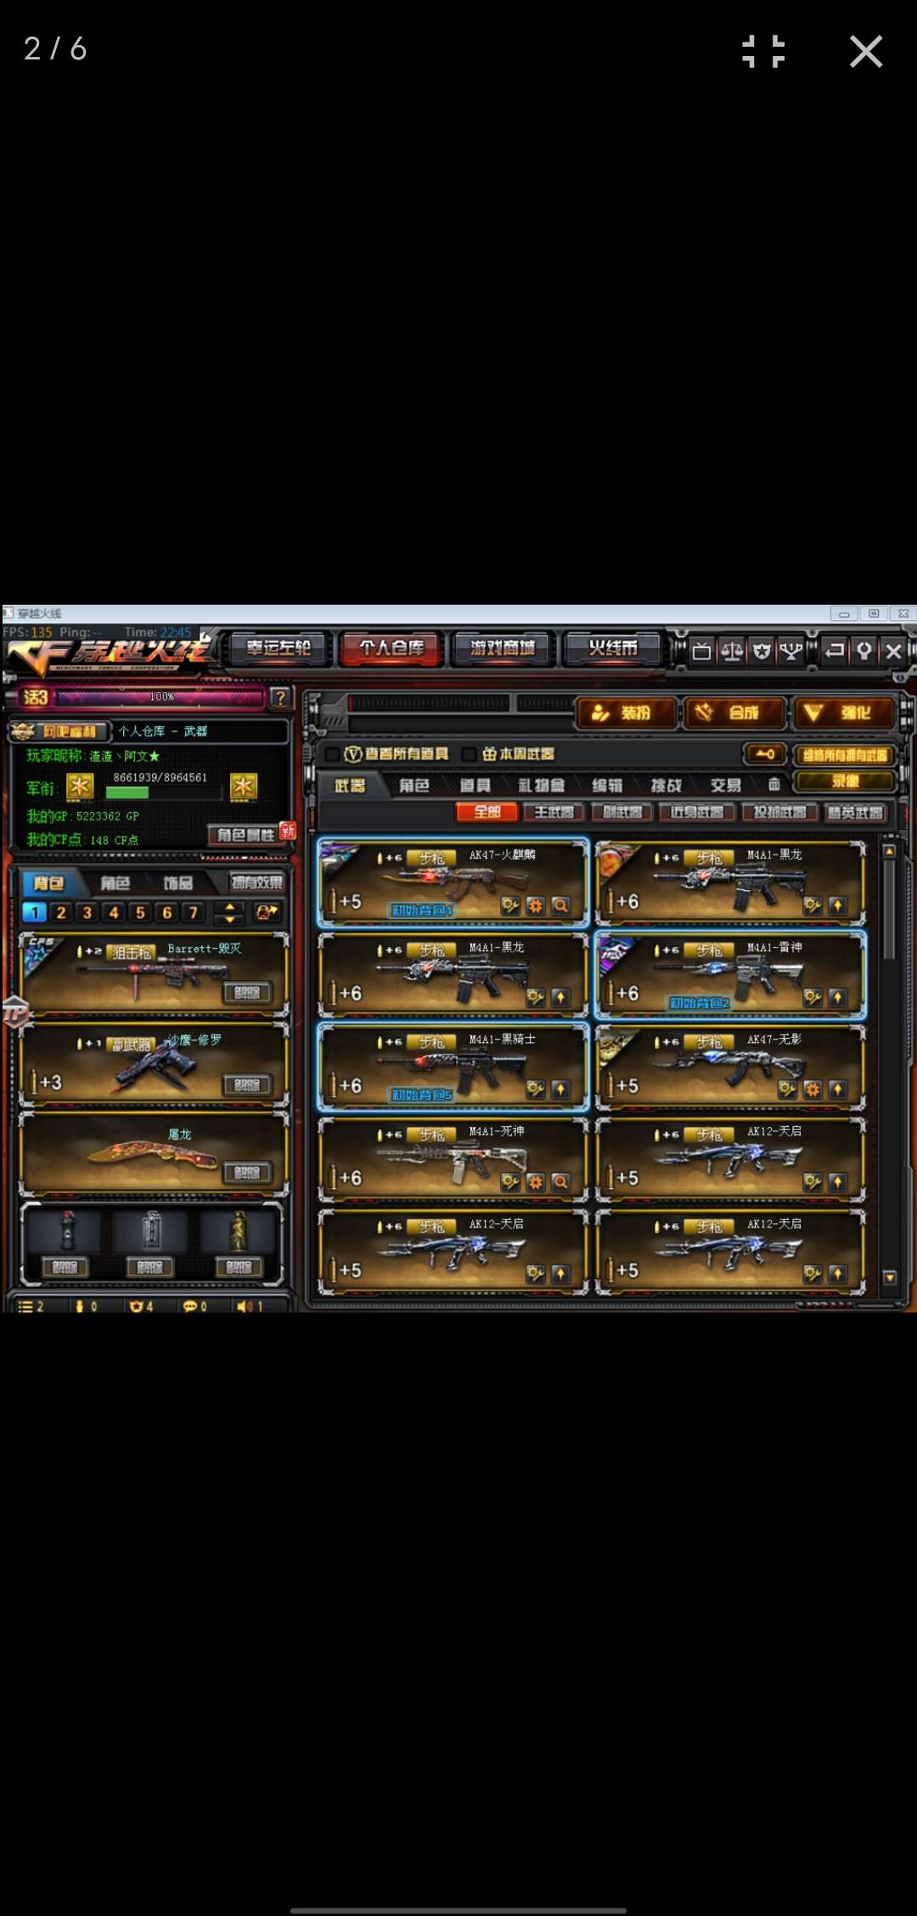Click the up arrow icon on AK47-无影
917x1916 pixels.
point(837,1089)
